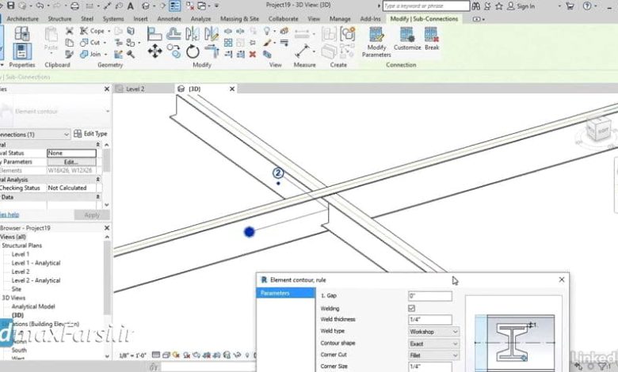
Task: Click the Help question mark icon
Action: pyautogui.click(x=587, y=6)
